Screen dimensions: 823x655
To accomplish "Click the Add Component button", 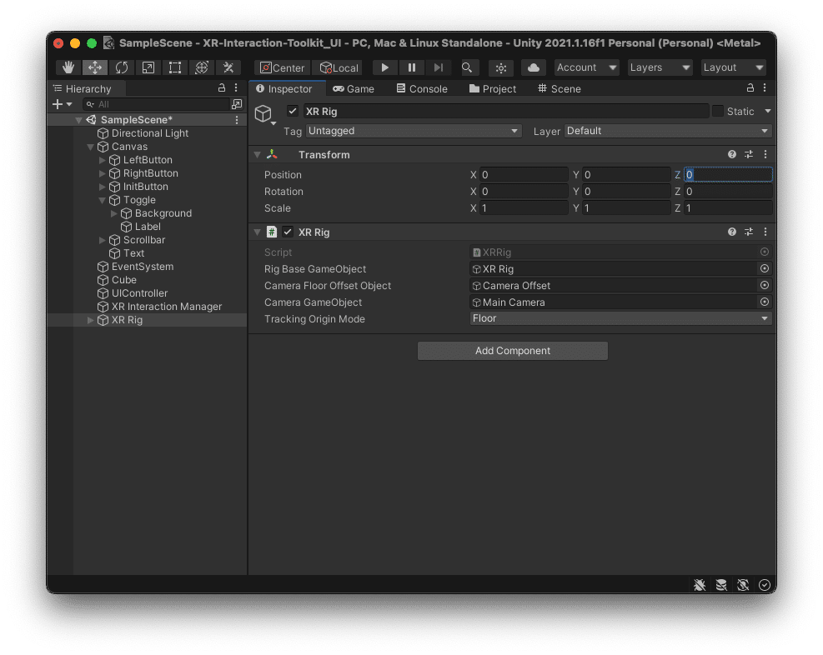I will [x=513, y=351].
